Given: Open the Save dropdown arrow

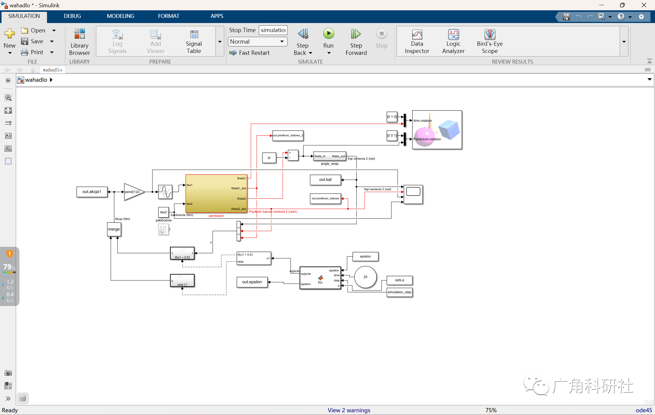Looking at the screenshot, I should [x=52, y=41].
